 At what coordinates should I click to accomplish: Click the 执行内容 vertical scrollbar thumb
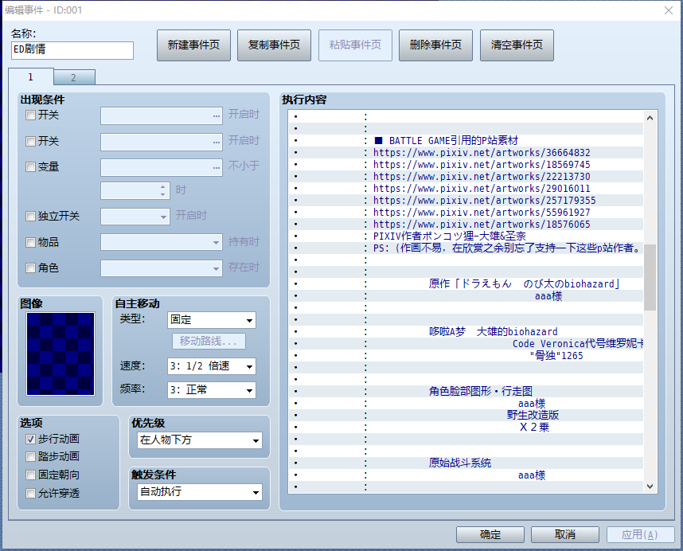[x=650, y=277]
